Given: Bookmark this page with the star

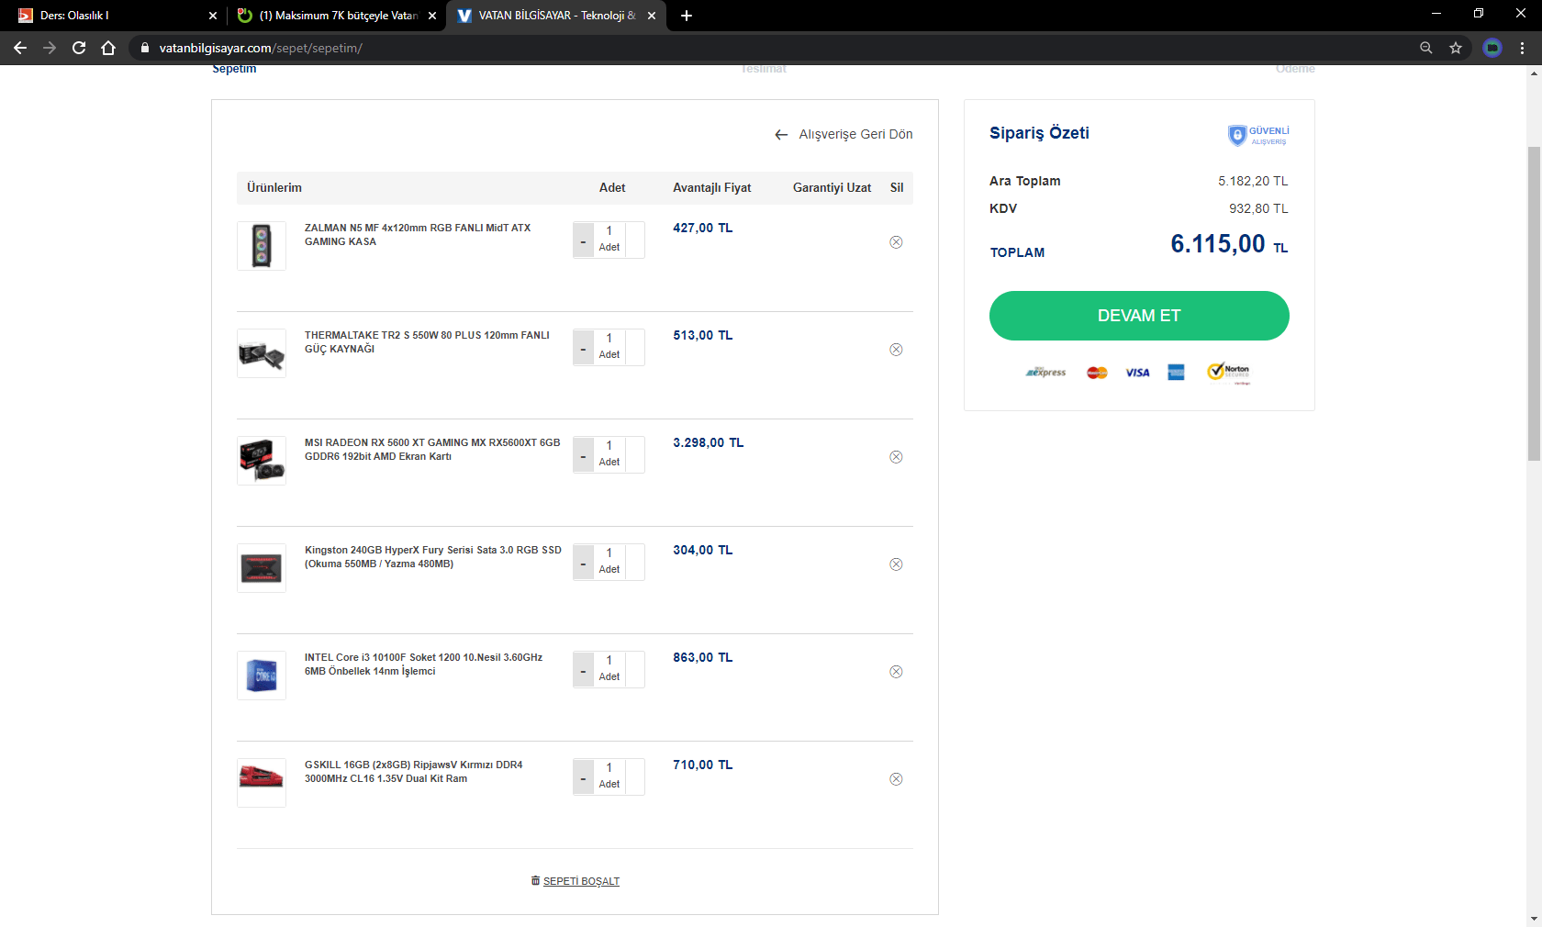Looking at the screenshot, I should (1456, 48).
